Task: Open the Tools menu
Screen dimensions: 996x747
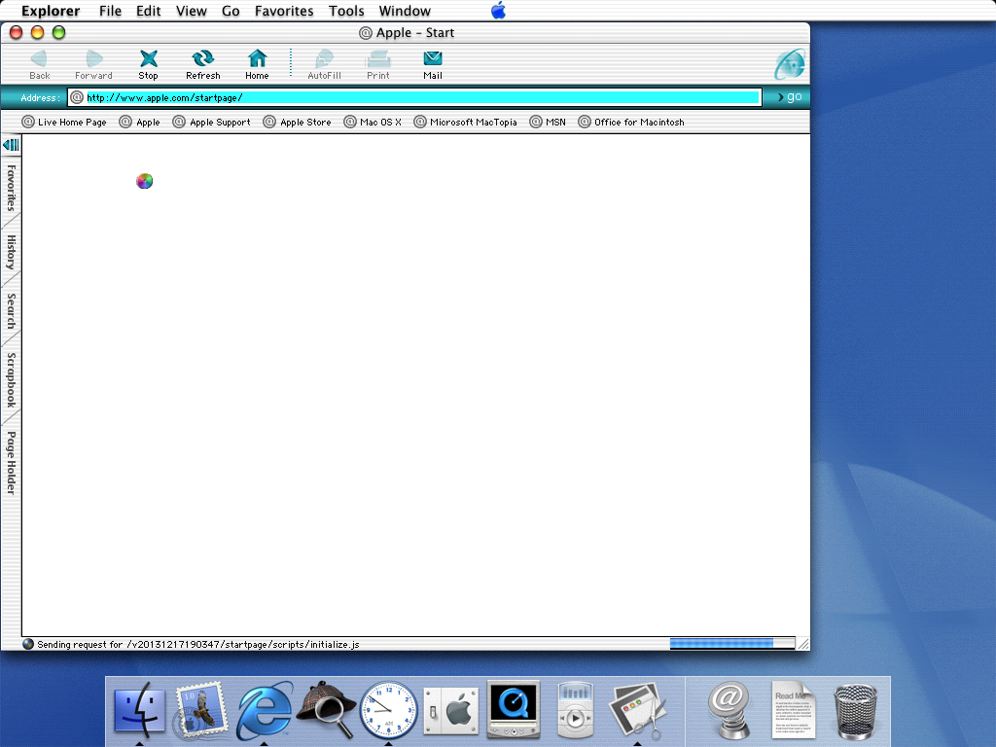Action: point(346,11)
